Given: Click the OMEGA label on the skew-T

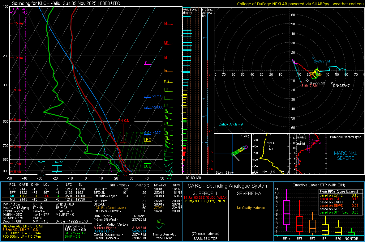Looking at the screenshot, I should click(19, 9).
